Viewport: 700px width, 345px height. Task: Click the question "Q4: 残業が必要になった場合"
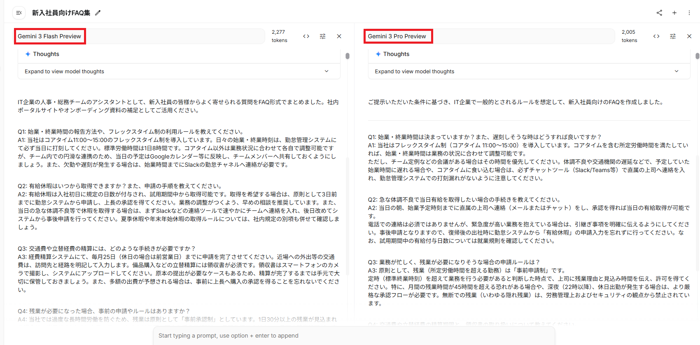[x=104, y=311]
